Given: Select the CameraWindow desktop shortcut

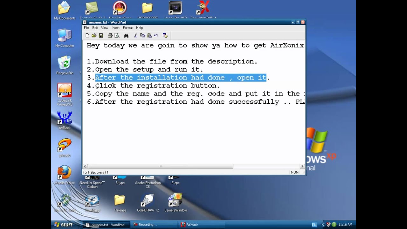Looking at the screenshot, I should click(x=176, y=203).
